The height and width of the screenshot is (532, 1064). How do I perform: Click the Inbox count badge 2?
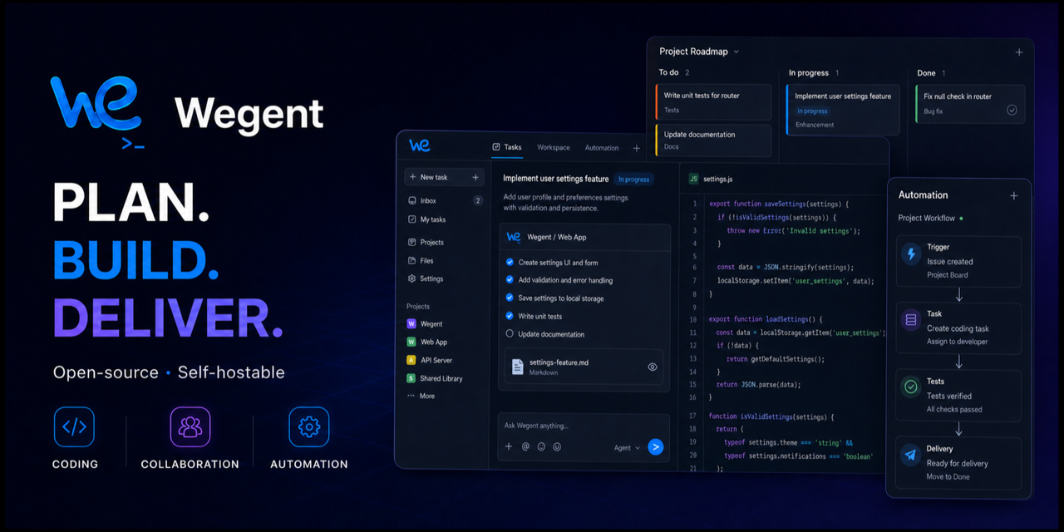tap(477, 201)
